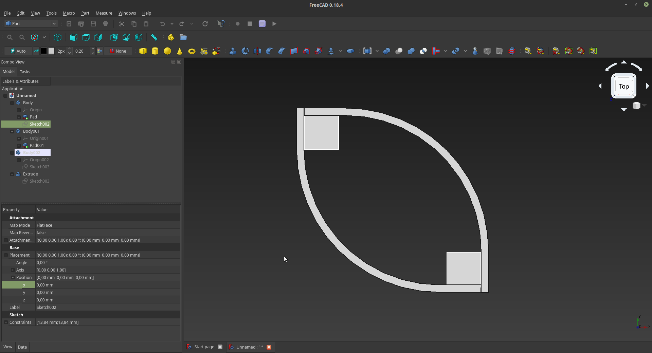The width and height of the screenshot is (652, 353).
Task: Click the Fillet tool icon
Action: click(x=270, y=51)
